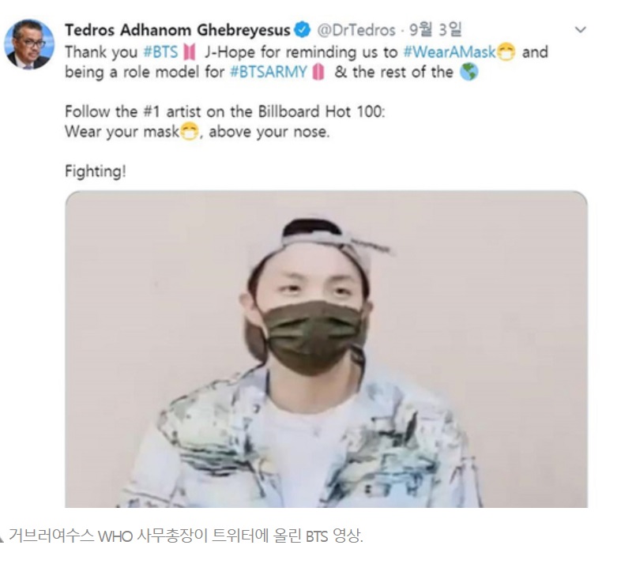The height and width of the screenshot is (564, 636).
Task: Open the #WearAMask hashtag link
Action: coord(450,52)
